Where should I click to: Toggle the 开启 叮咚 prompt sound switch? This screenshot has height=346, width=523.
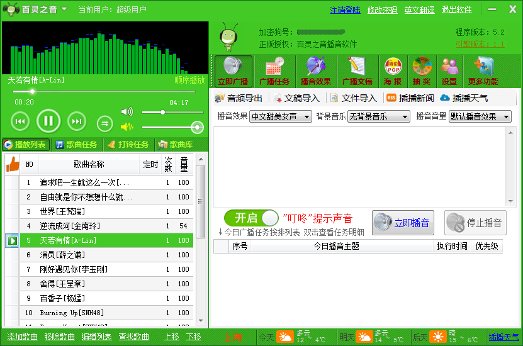tap(251, 218)
